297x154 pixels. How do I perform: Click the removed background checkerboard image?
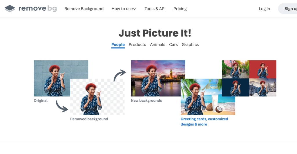pos(97,97)
